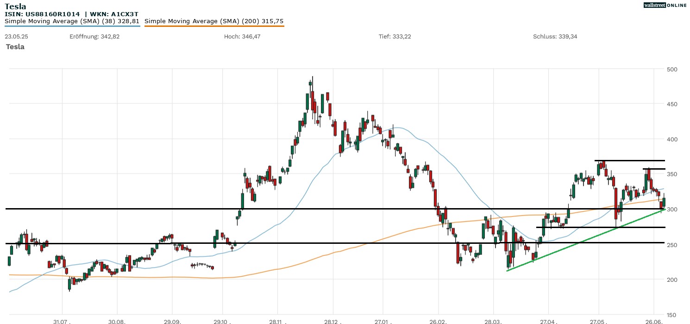Select the ISIN US88160R1014 text
This screenshot has height=324, width=690.
pos(42,14)
